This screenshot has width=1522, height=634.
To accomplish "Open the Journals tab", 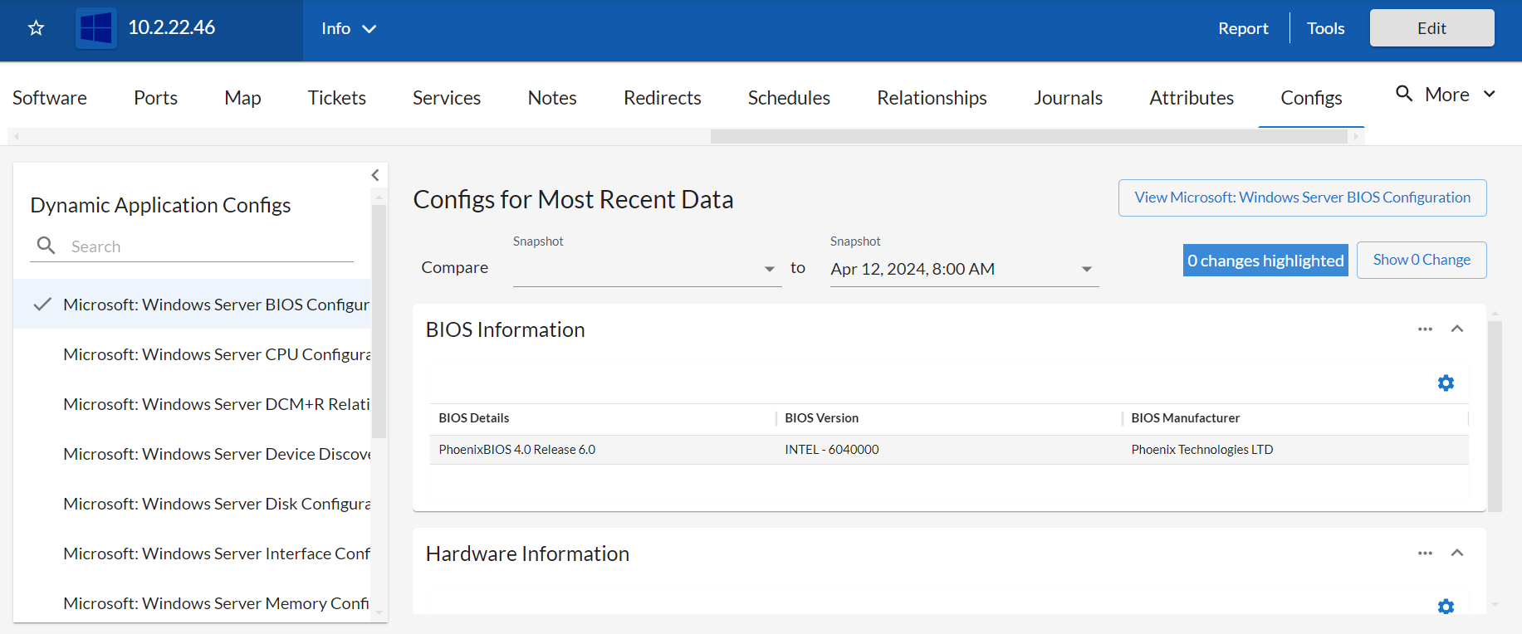I will point(1068,98).
